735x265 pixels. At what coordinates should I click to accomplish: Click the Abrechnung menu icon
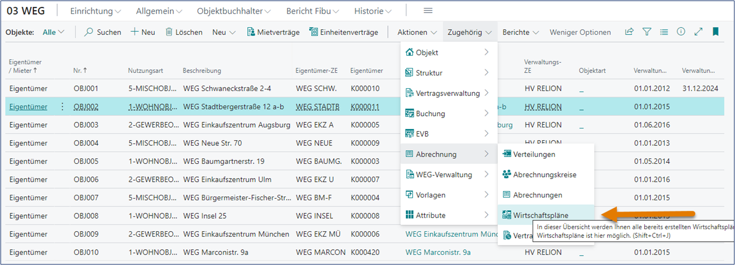[409, 154]
